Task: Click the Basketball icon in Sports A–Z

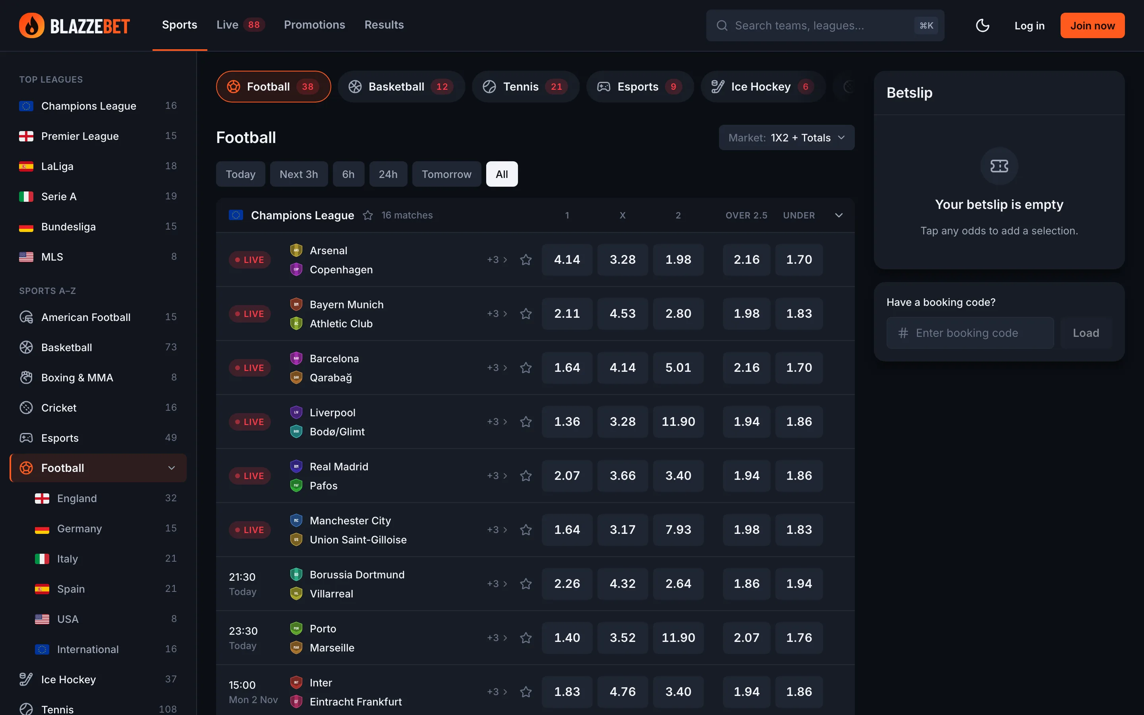Action: click(27, 347)
